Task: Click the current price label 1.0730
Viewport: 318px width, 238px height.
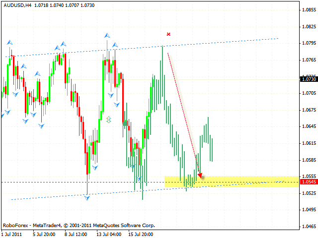Action: (x=308, y=79)
